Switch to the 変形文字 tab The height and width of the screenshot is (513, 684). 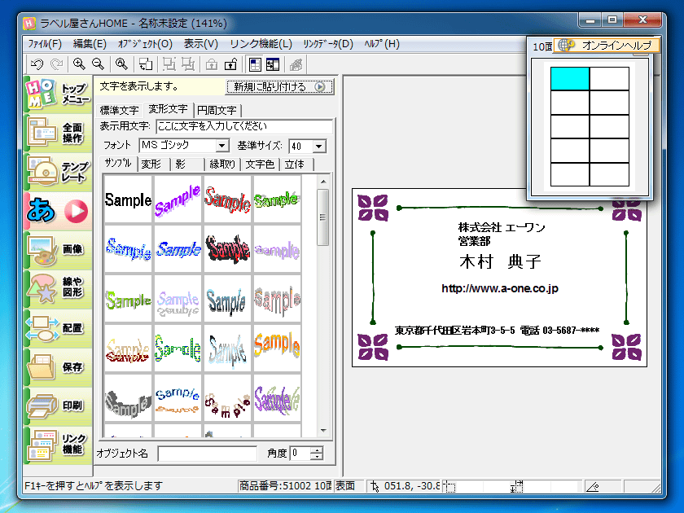coord(168,109)
